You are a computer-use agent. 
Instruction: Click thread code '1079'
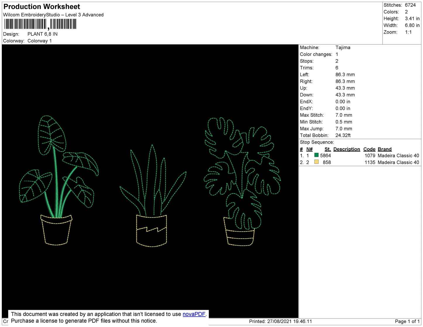coord(370,155)
